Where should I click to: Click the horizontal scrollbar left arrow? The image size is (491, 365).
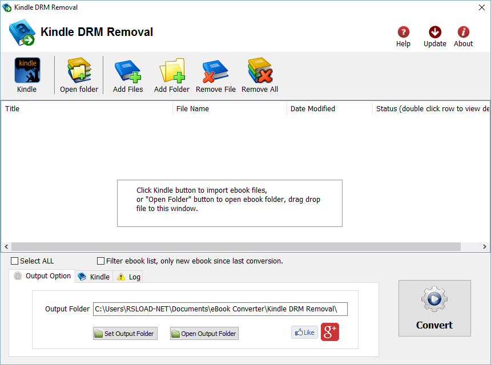(x=6, y=247)
